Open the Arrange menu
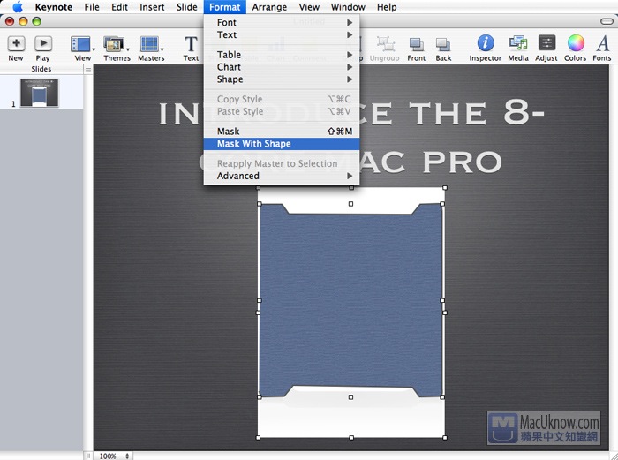This screenshot has width=618, height=460. point(269,7)
